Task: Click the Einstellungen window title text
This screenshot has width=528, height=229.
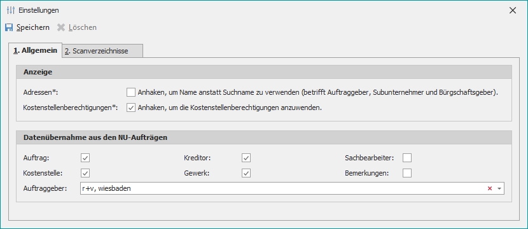Action: [39, 10]
